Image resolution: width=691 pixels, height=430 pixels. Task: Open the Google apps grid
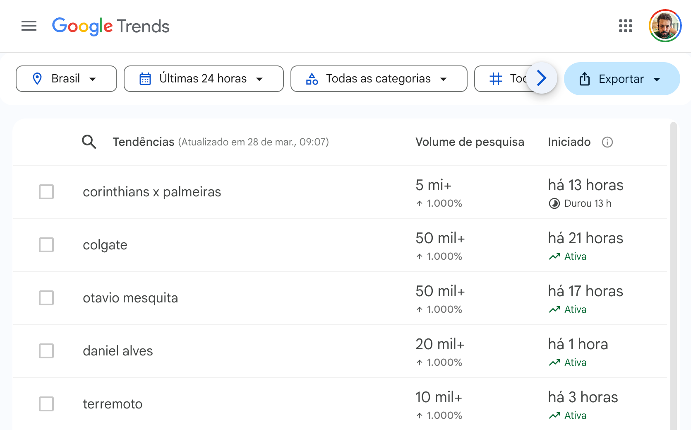tap(625, 26)
